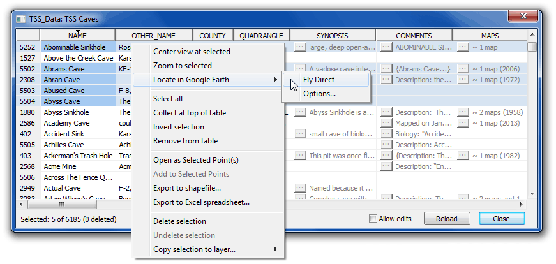Image resolution: width=556 pixels, height=264 pixels.
Task: Click ellipsis button before Abyss Sinkhole synopsis
Action: 300,112
